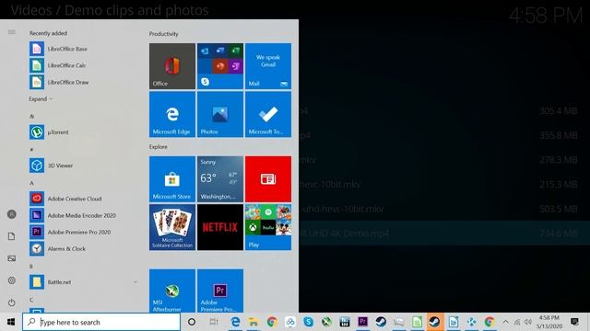
Task: Open the Office apps folder tile with Skype
Action: pyautogui.click(x=220, y=66)
